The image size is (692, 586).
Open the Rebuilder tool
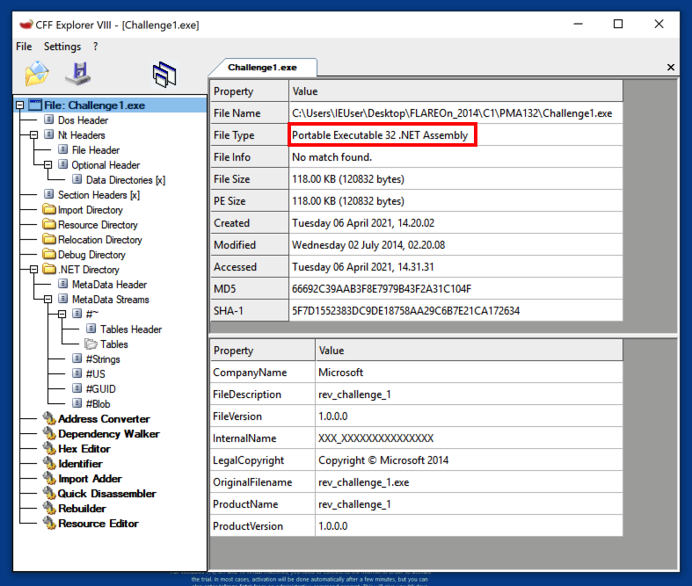[x=82, y=509]
